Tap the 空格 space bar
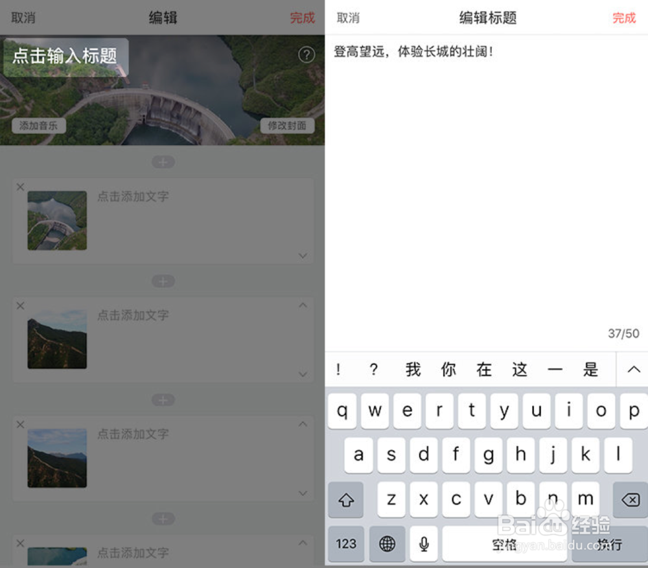 505,543
